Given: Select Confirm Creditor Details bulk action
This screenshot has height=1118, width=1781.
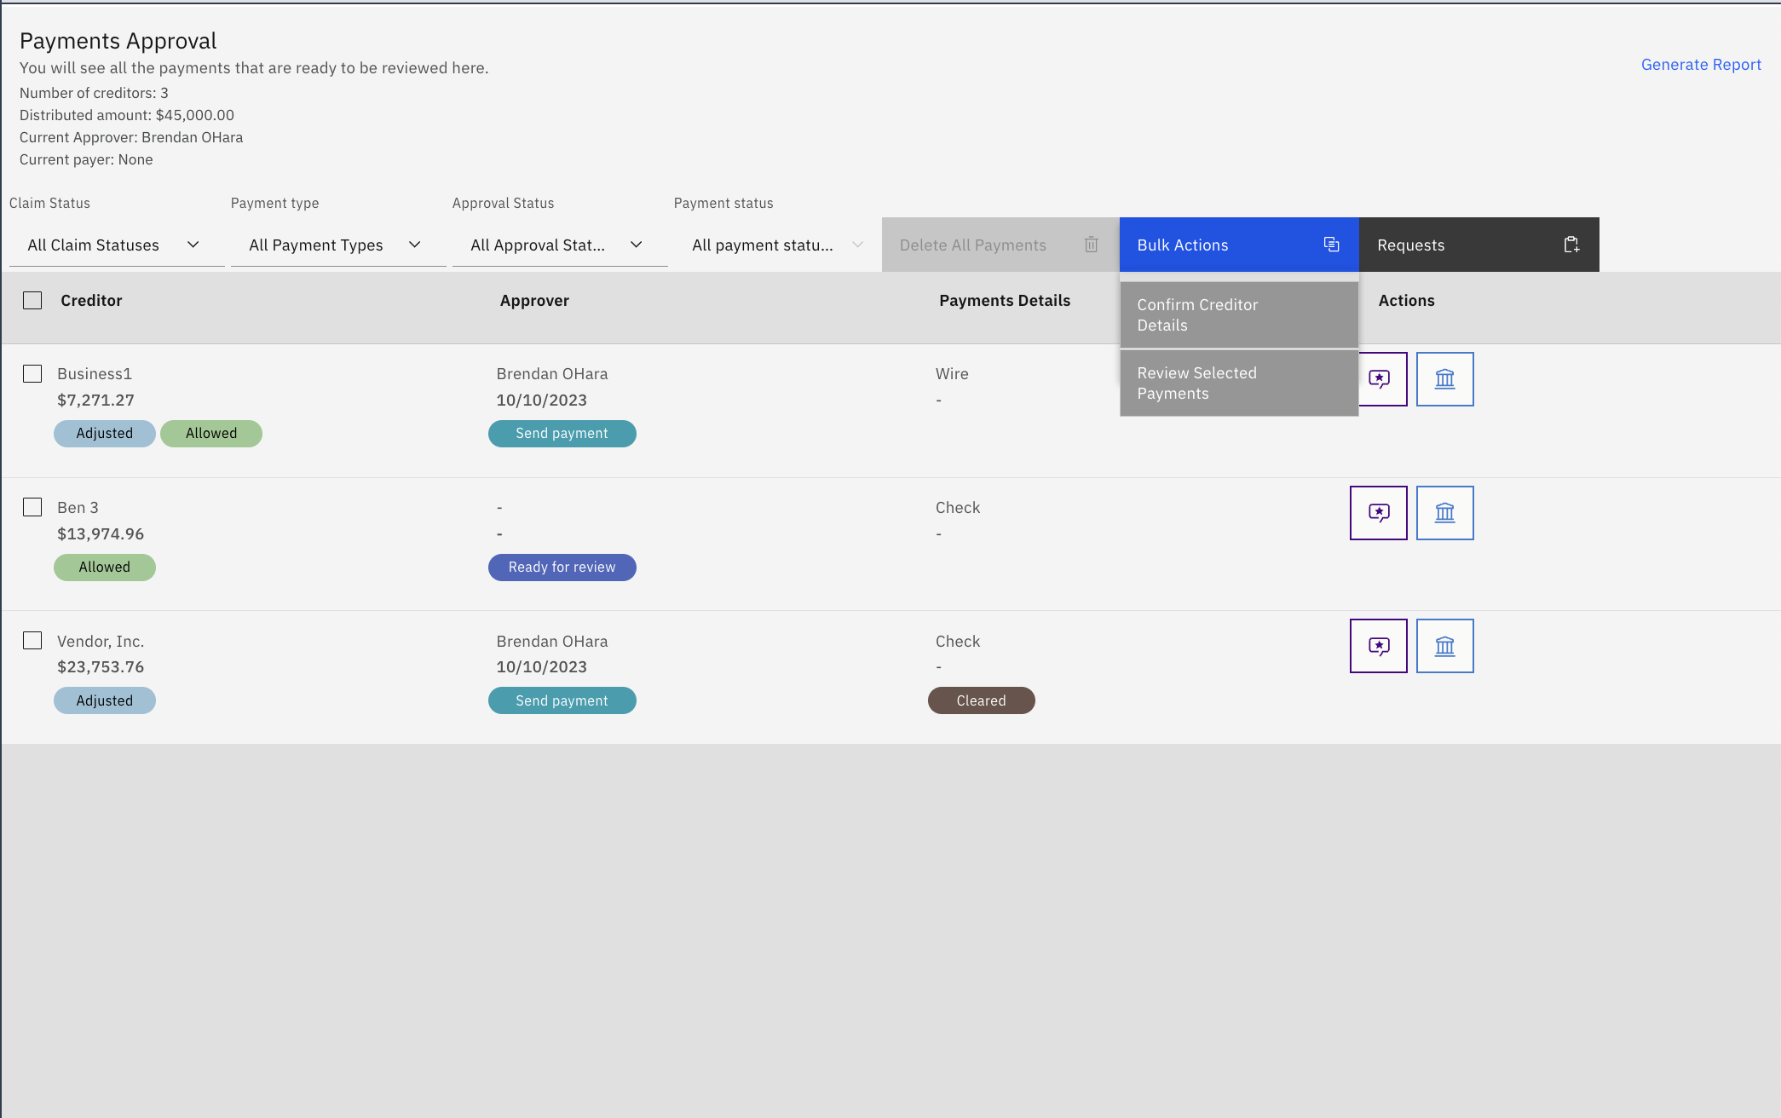Looking at the screenshot, I should tap(1236, 314).
